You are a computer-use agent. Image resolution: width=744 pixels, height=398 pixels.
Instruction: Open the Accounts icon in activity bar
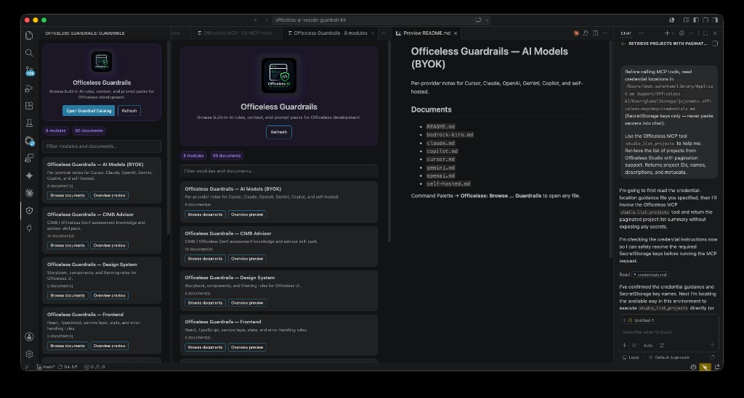[29, 336]
